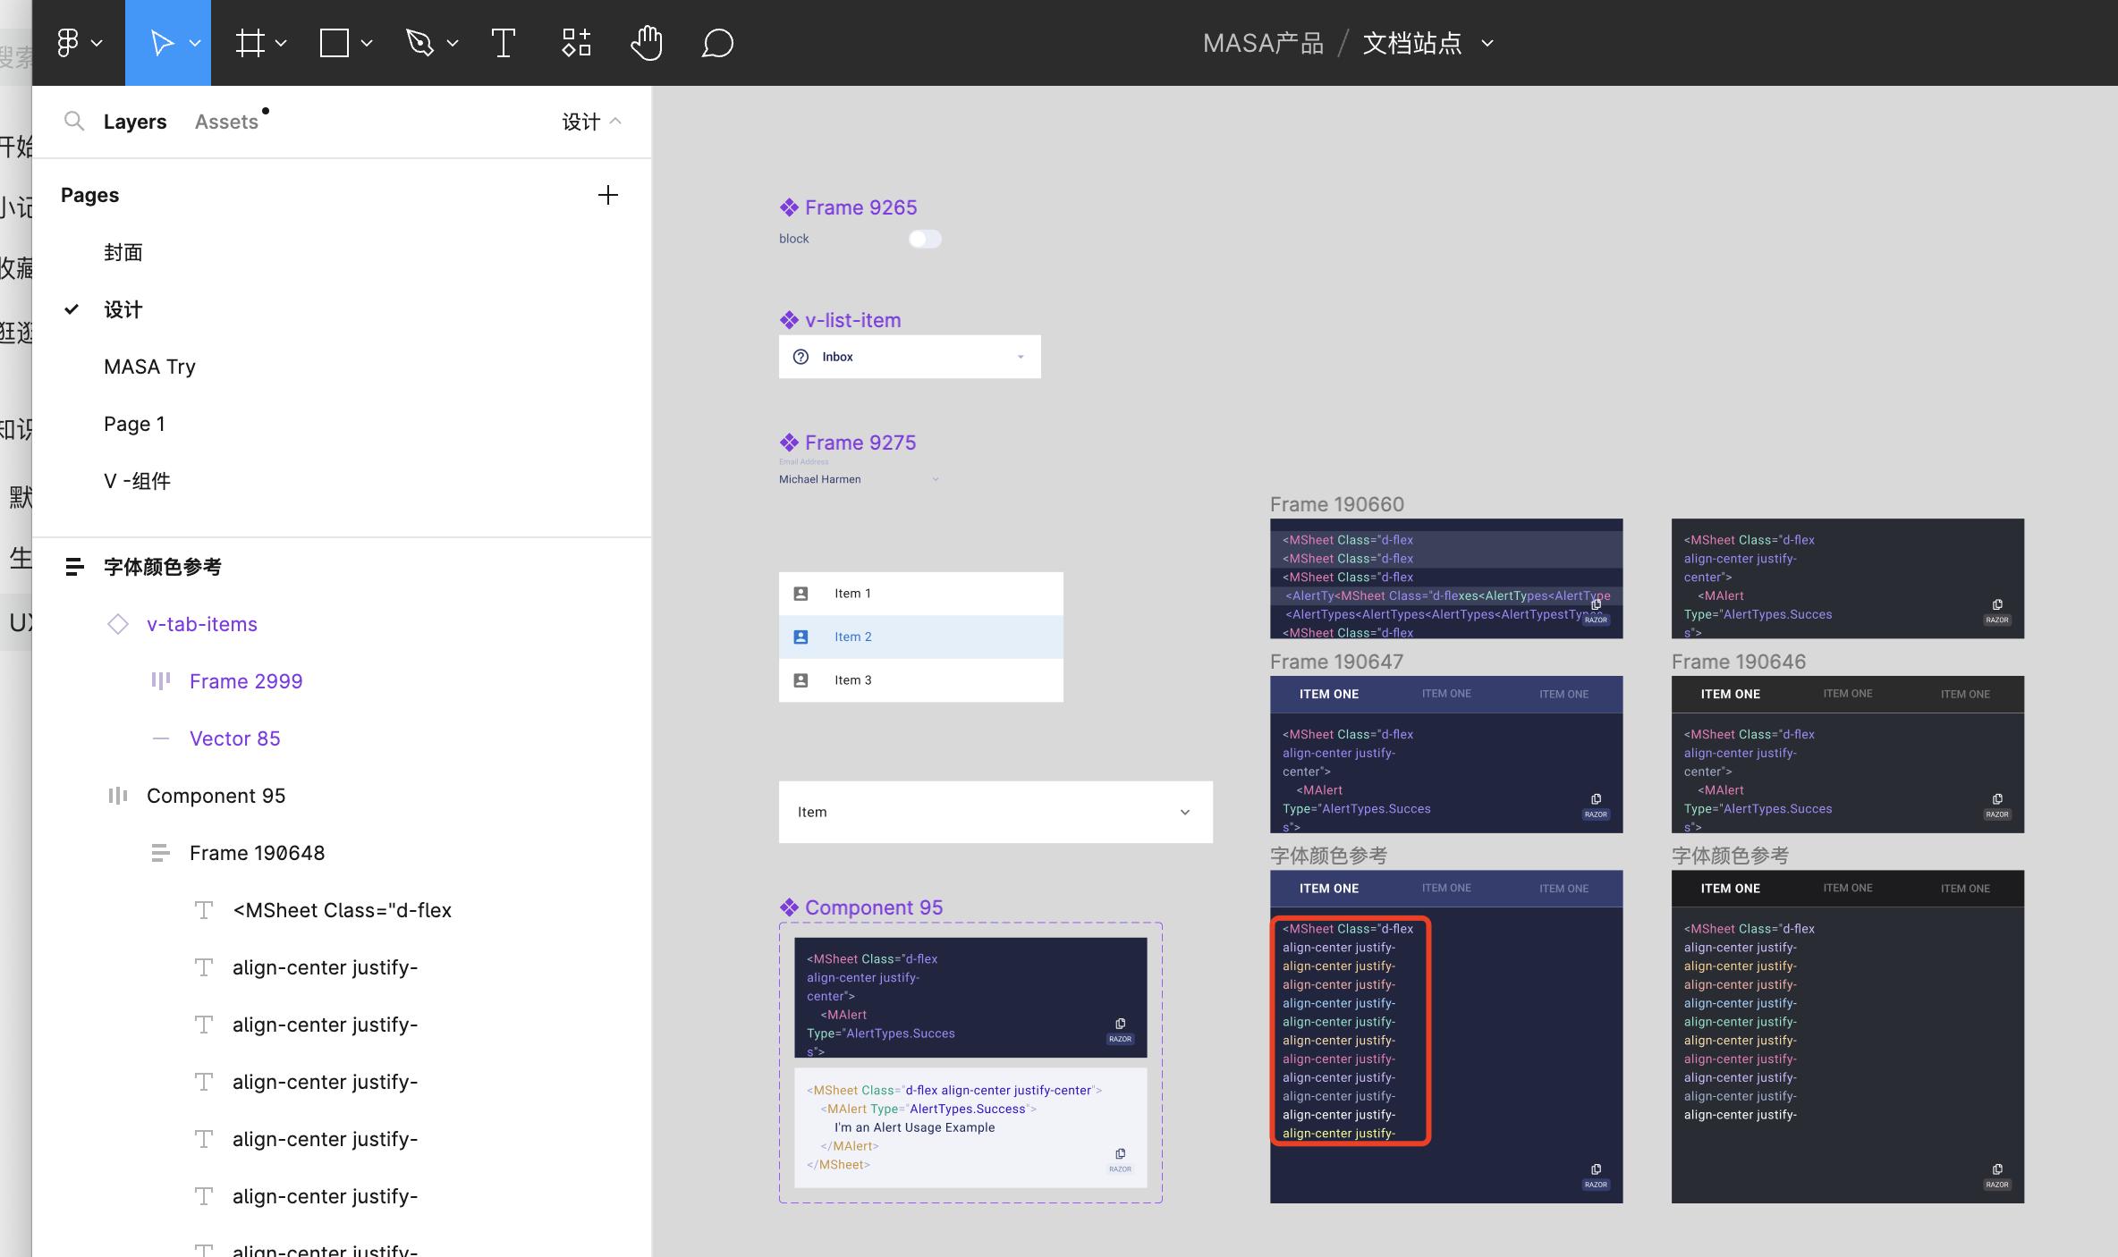Screen dimensions: 2118x1257
Task: Open the Inbox dropdown in v-list-item
Action: (1021, 356)
